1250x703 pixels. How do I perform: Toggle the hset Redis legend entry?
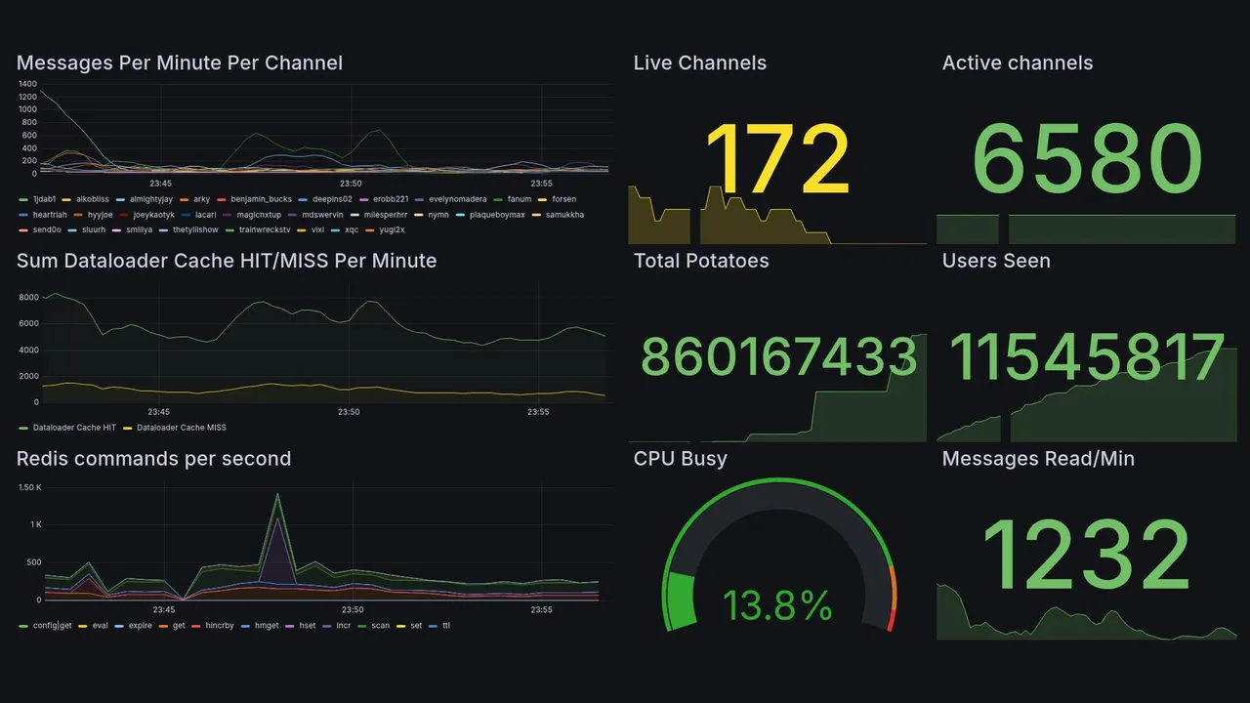click(308, 626)
